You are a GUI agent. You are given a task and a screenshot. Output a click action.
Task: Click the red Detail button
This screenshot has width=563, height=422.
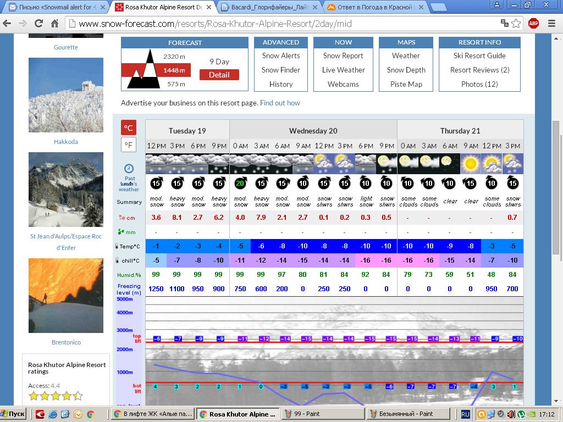pos(219,75)
